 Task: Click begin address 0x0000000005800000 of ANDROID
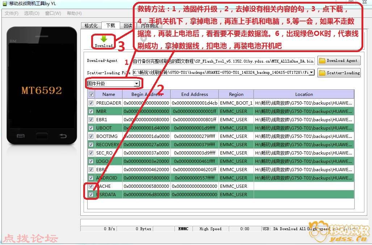pos(147,178)
